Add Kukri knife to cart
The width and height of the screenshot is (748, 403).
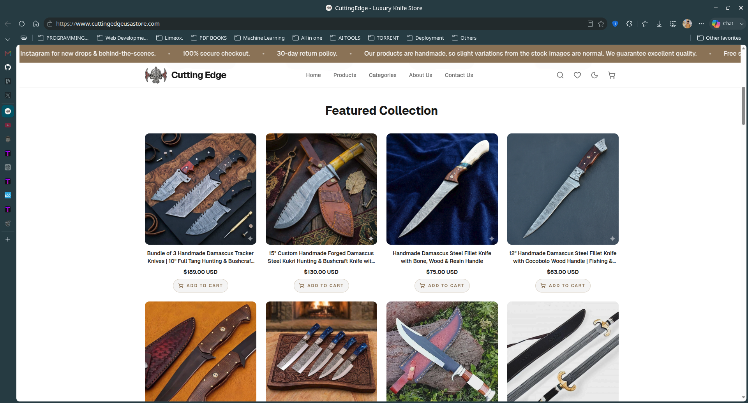pyautogui.click(x=321, y=286)
